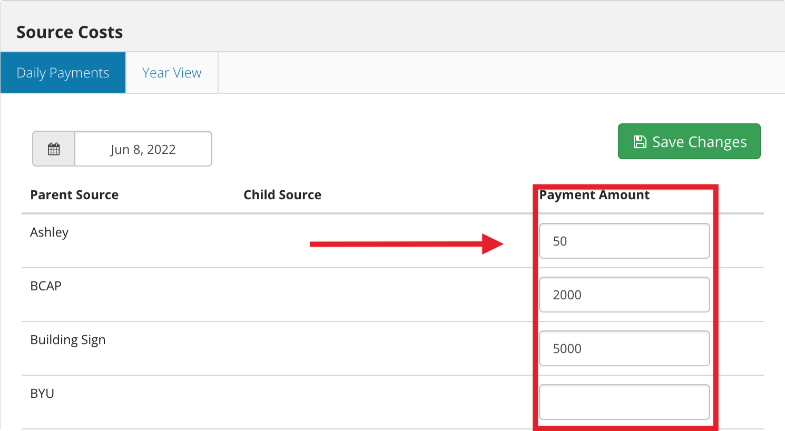The height and width of the screenshot is (431, 785).
Task: Select the BCAP parent source row label
Action: tap(46, 286)
